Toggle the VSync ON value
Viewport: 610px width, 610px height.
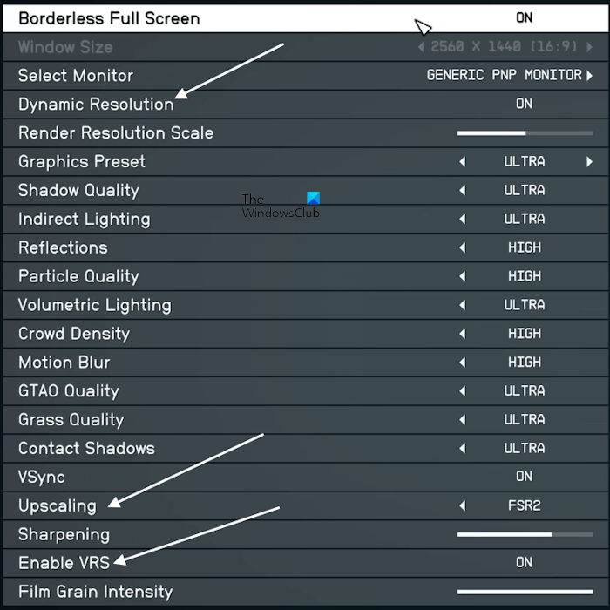click(x=524, y=477)
